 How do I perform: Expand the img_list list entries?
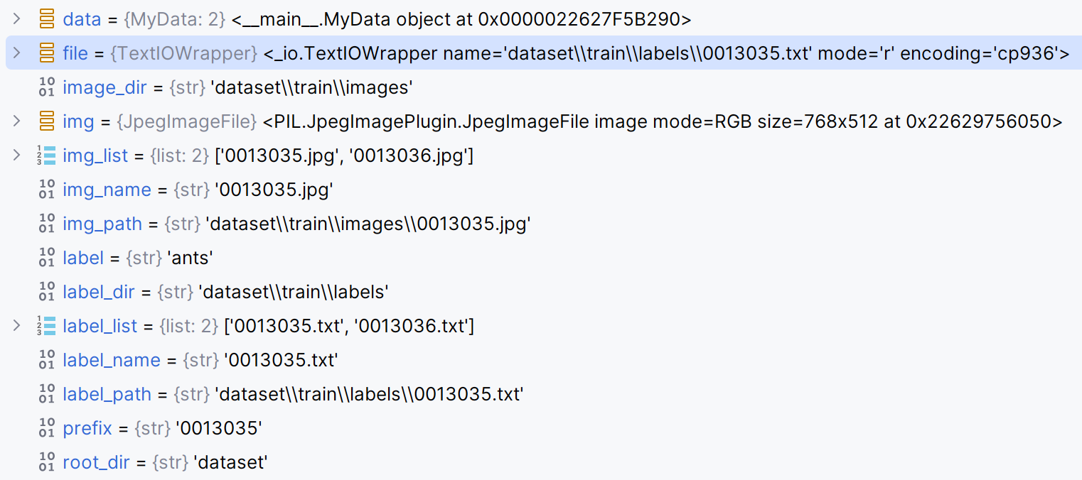pyautogui.click(x=16, y=156)
